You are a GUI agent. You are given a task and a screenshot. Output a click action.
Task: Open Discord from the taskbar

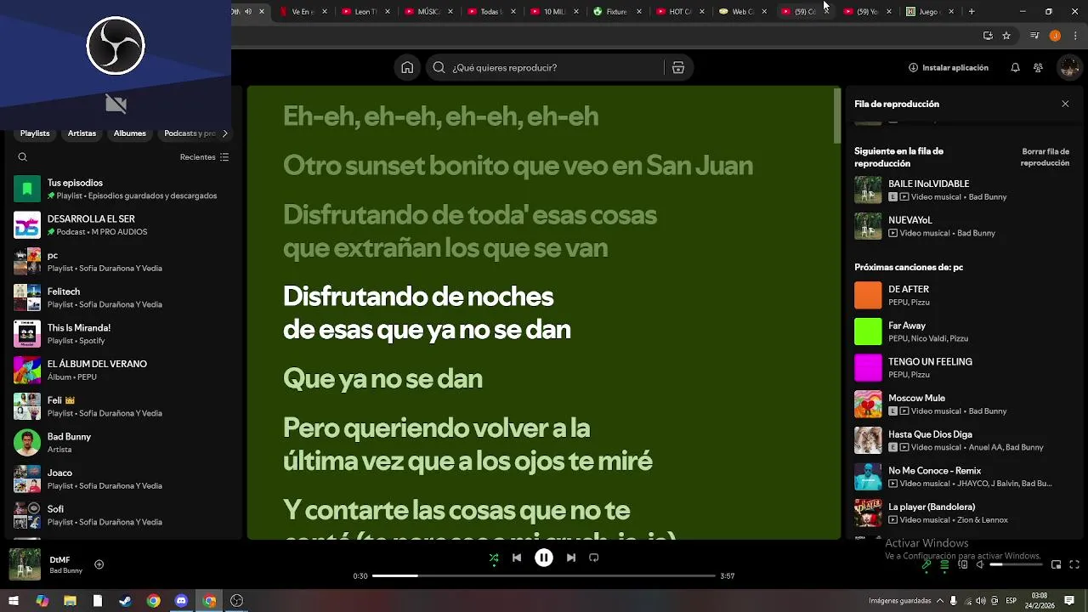click(181, 601)
